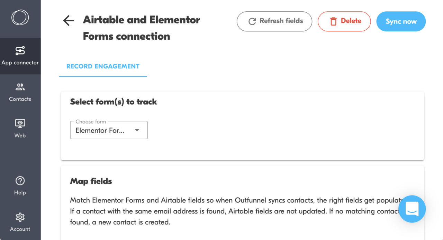Click the Outfunnel logo at the top
This screenshot has width=443, height=240.
click(20, 17)
